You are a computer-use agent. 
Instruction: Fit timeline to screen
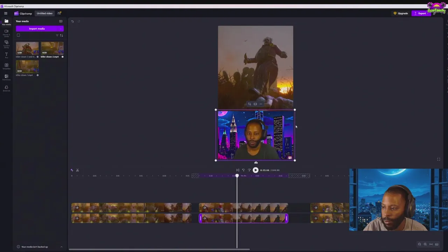click(x=431, y=244)
